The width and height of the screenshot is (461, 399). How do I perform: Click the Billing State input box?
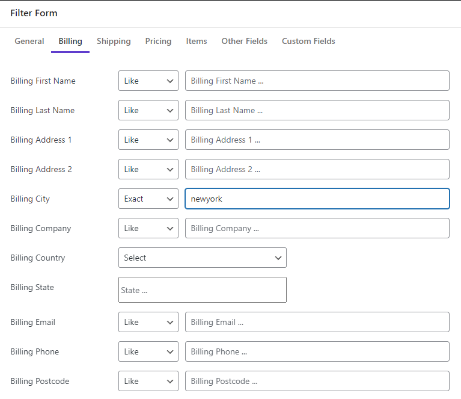coord(203,289)
